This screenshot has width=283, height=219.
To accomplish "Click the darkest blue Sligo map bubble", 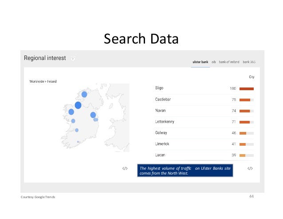I will 78,105.
